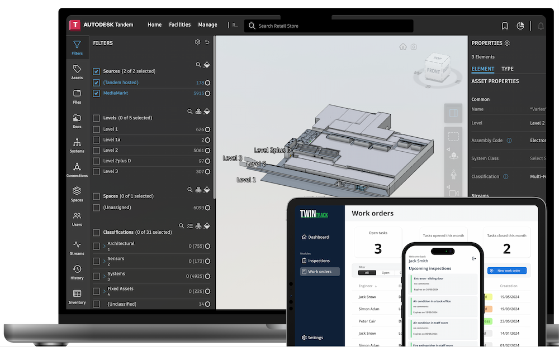Click the home view icon in viewer

[x=403, y=47]
